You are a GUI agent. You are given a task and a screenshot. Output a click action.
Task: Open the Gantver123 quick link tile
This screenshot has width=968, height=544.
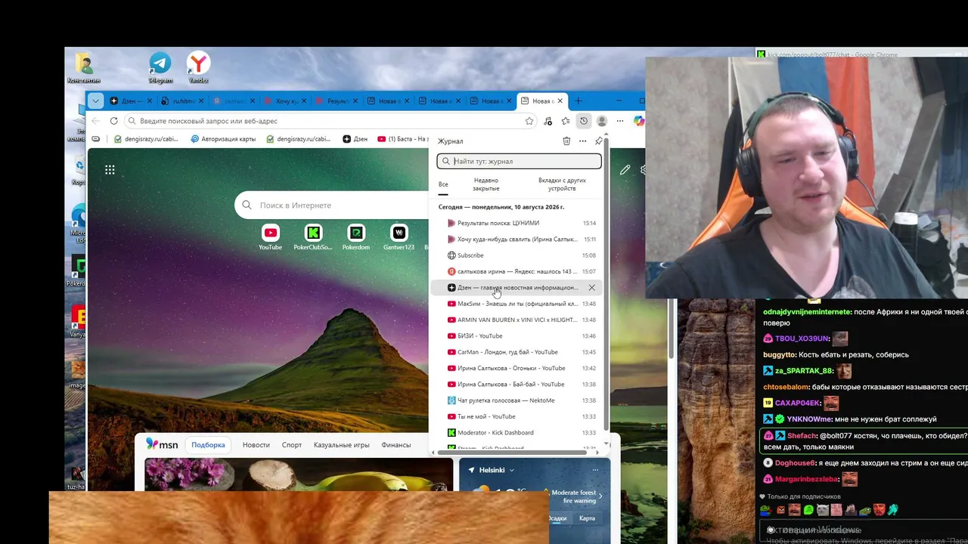click(x=399, y=237)
